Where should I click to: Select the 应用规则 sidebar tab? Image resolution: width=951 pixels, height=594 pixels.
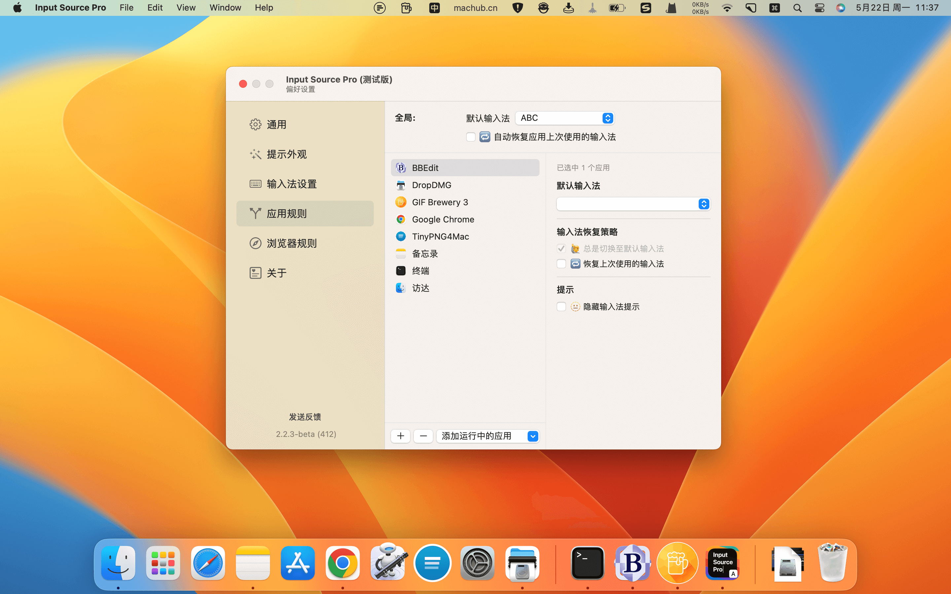tap(304, 213)
